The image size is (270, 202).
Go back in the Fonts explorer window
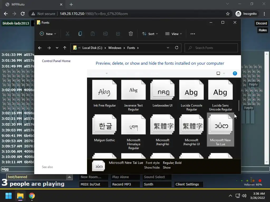[x=40, y=48]
